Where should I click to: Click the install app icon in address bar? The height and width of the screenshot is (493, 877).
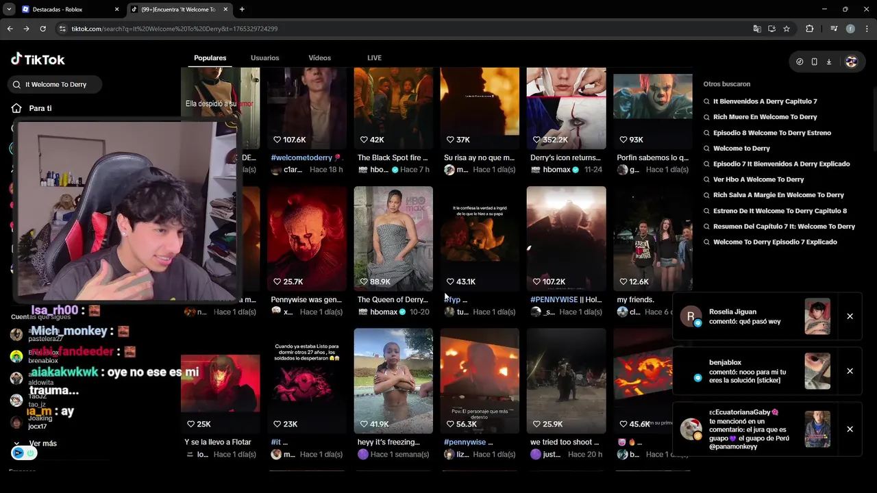771,29
